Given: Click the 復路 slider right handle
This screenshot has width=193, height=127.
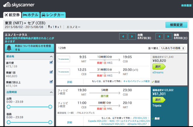Looking at the screenshot, I should pyautogui.click(x=50, y=122).
